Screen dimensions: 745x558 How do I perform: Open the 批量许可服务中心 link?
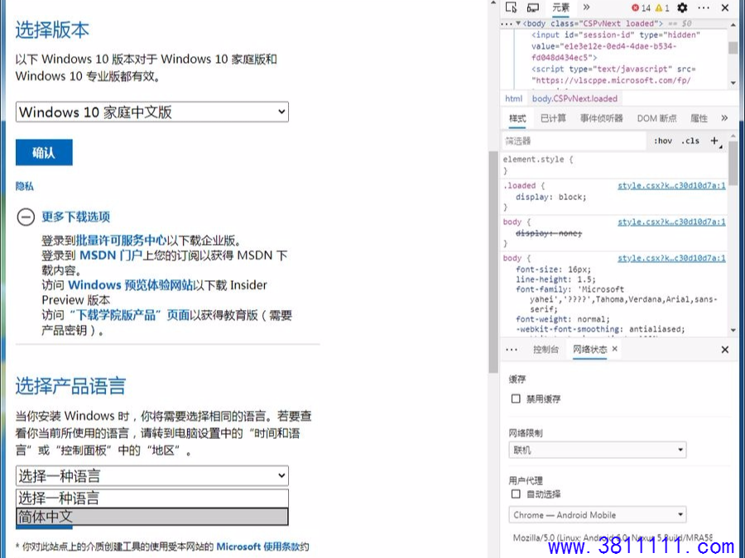[121, 240]
